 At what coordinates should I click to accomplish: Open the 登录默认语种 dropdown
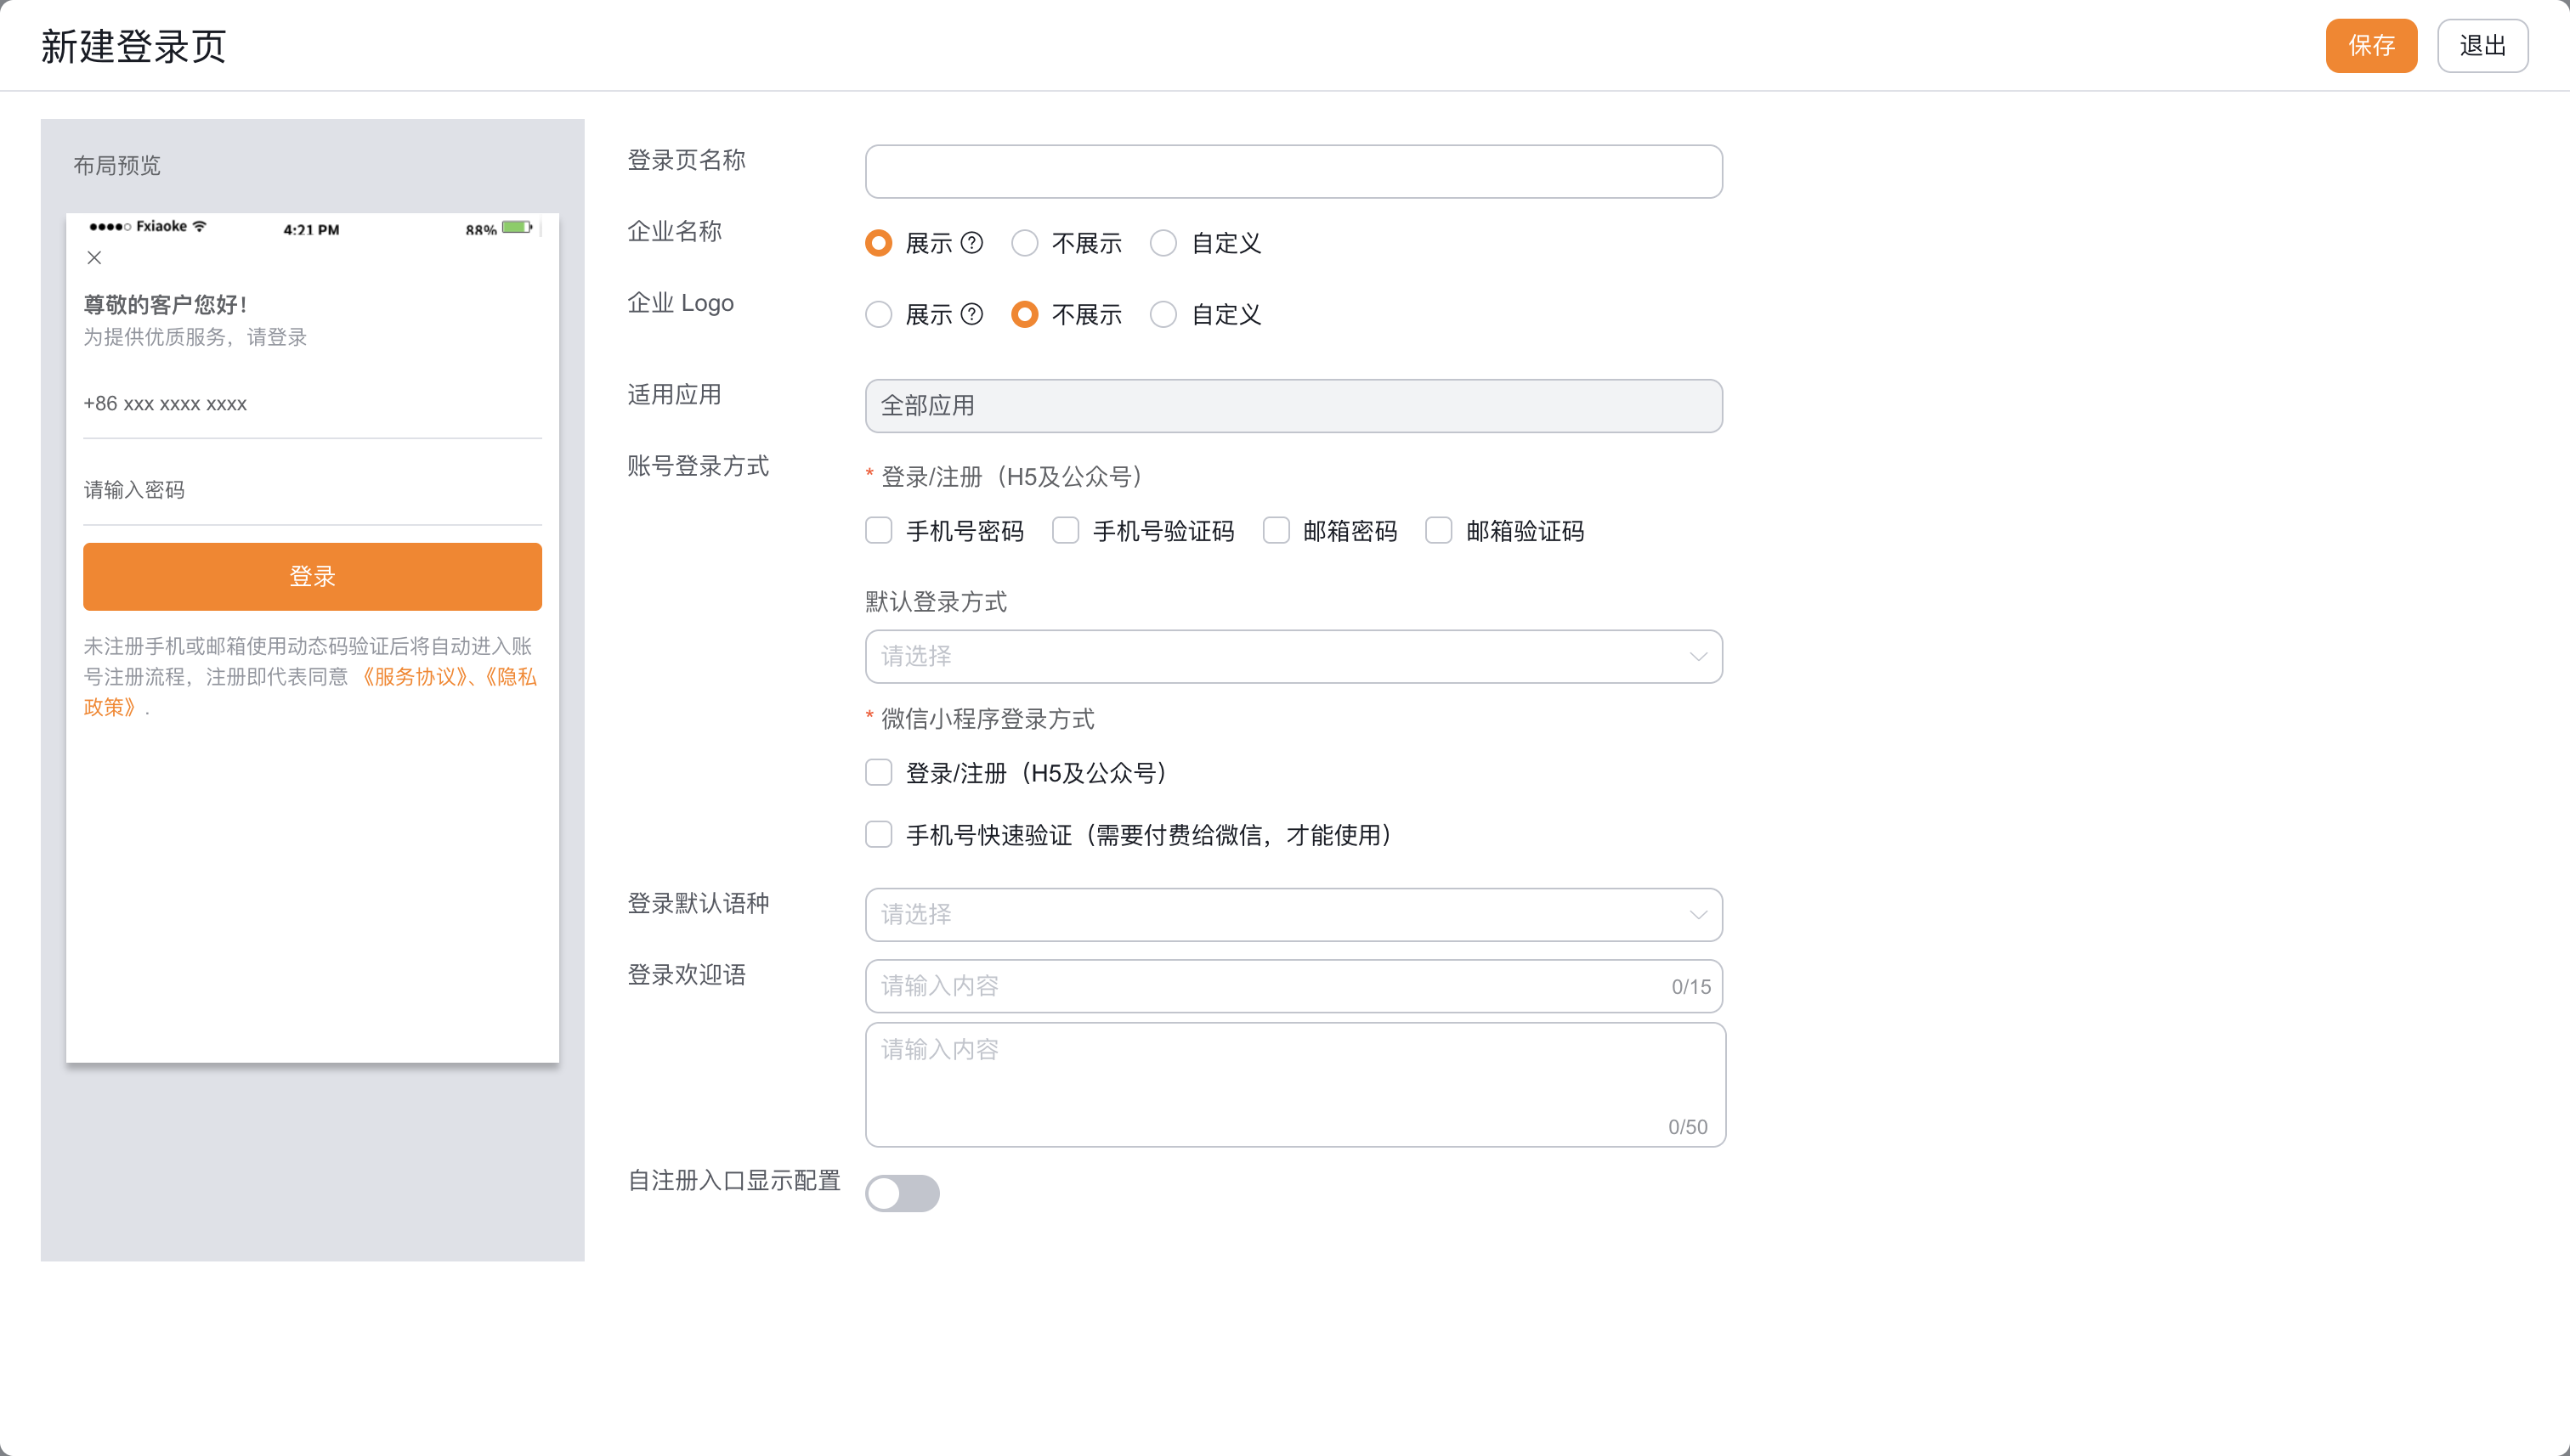tap(1293, 914)
